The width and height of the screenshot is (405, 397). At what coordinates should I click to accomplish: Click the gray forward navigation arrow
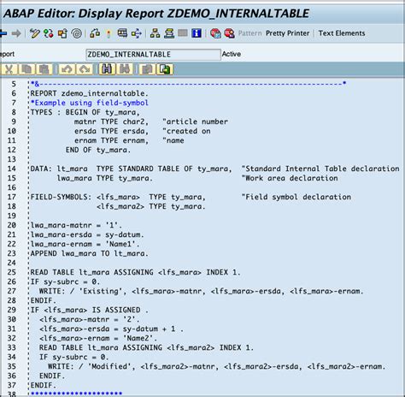click(16, 33)
